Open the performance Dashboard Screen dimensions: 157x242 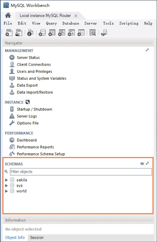pos(27,140)
